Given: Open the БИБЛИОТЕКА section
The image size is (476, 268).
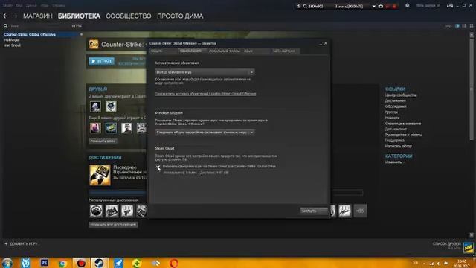Looking at the screenshot, I should pos(79,16).
